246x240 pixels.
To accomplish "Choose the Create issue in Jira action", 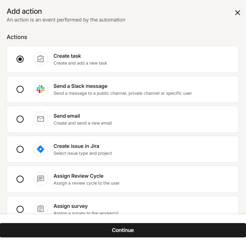I will (x=123, y=149).
